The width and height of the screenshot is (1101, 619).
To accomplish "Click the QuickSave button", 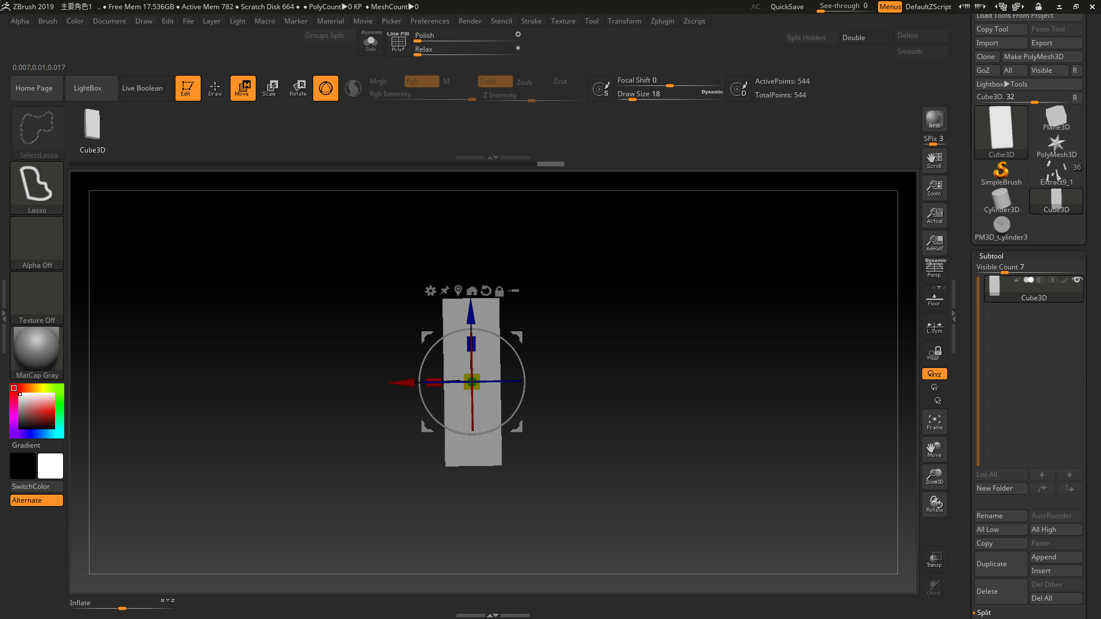I will click(787, 7).
